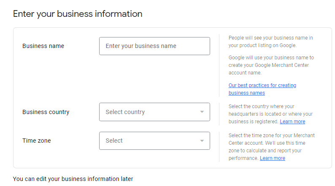
Task: Click Learn more link about time zone
Action: [272, 158]
